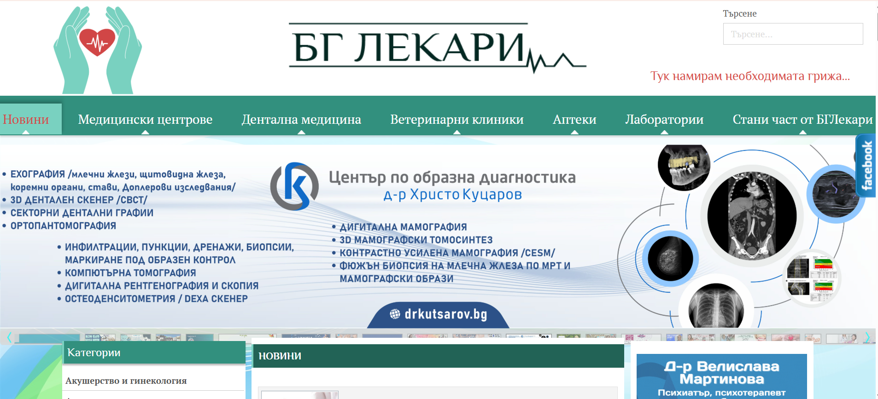Expand the Дентална медицина menu

(x=301, y=120)
